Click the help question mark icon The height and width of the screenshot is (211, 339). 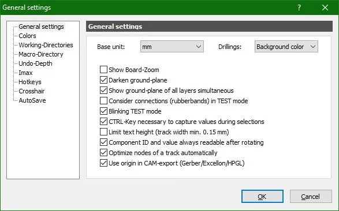[x=299, y=7]
